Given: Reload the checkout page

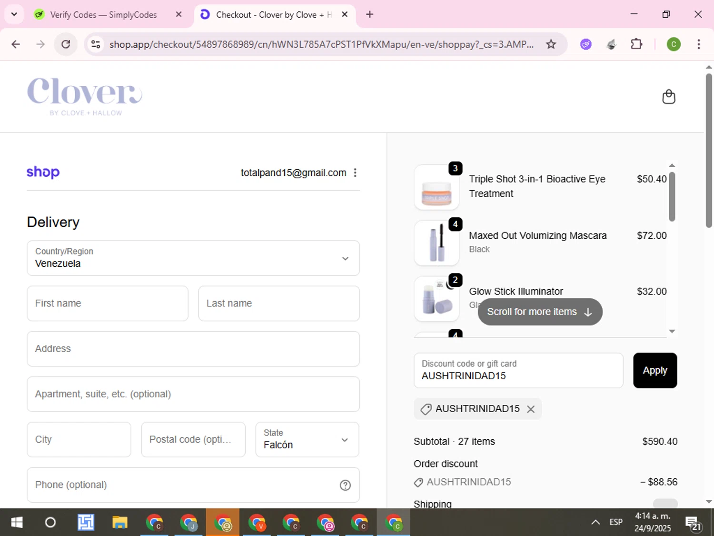Looking at the screenshot, I should (66, 44).
